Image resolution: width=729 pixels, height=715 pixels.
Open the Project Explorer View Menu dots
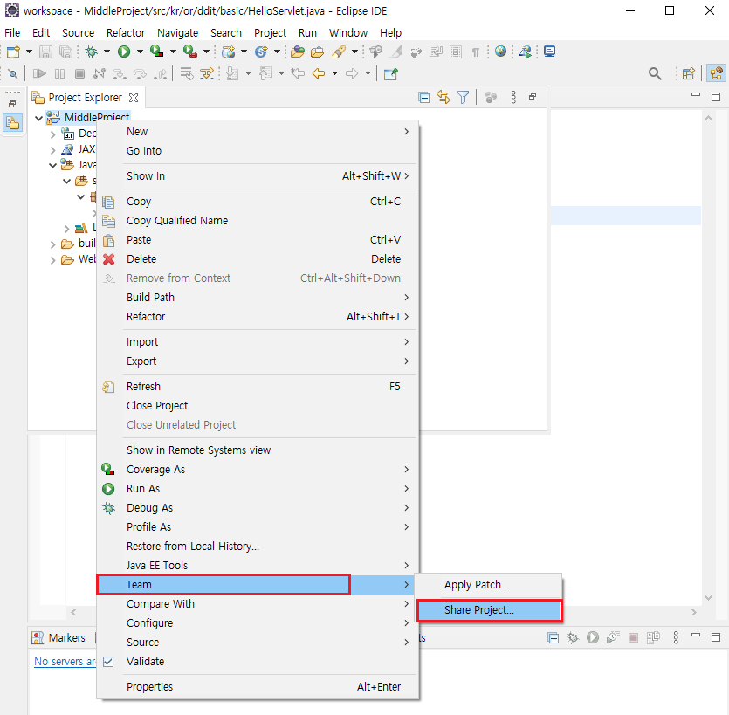tap(513, 97)
